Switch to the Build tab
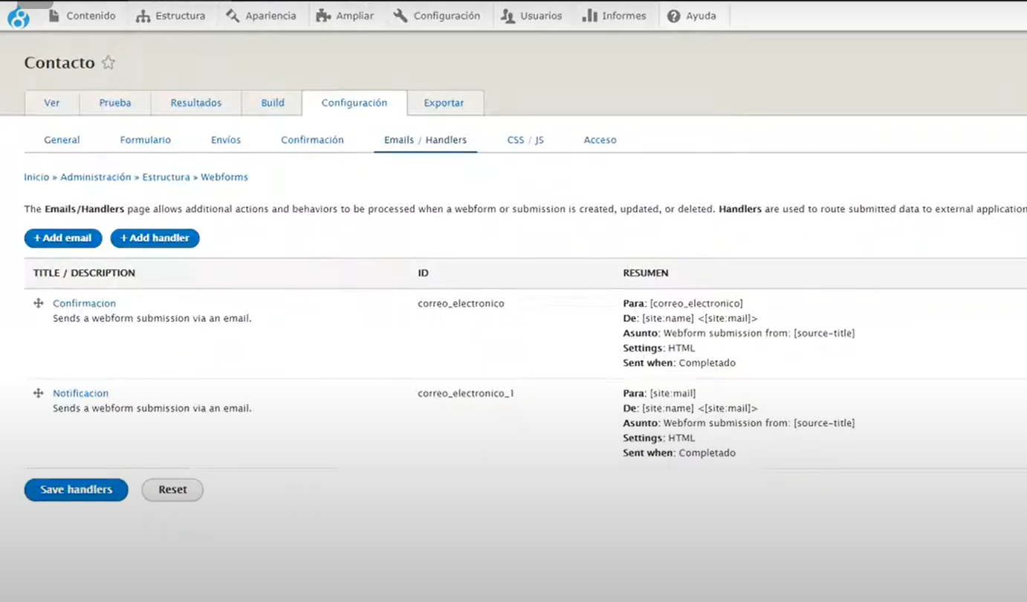This screenshot has height=602, width=1027. [273, 103]
